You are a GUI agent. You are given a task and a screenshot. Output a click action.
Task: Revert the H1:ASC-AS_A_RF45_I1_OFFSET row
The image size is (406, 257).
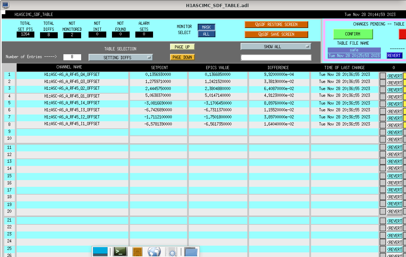[x=395, y=125]
